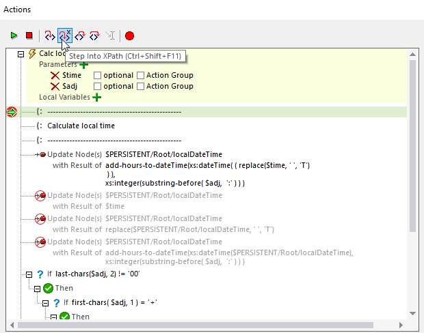The height and width of the screenshot is (333, 424).
Task: Collapse the Calc local time action group
Action: [x=21, y=54]
